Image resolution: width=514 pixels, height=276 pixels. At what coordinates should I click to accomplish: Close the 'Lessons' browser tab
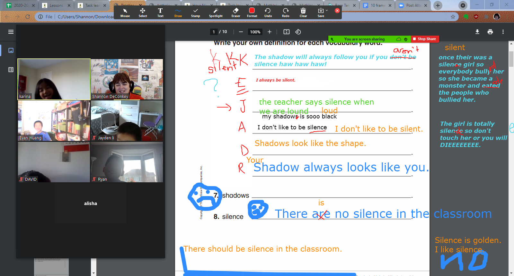click(x=69, y=5)
